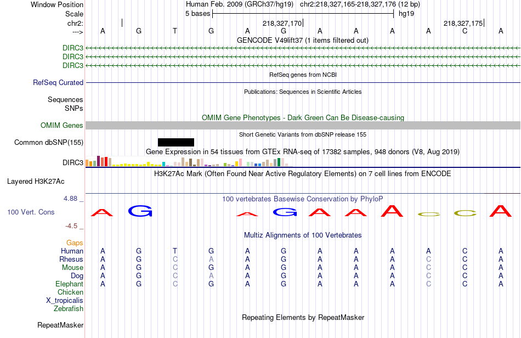Screen dimensions: 521x338
Task: Click the RepeatMasker track label
Action: coord(60,325)
